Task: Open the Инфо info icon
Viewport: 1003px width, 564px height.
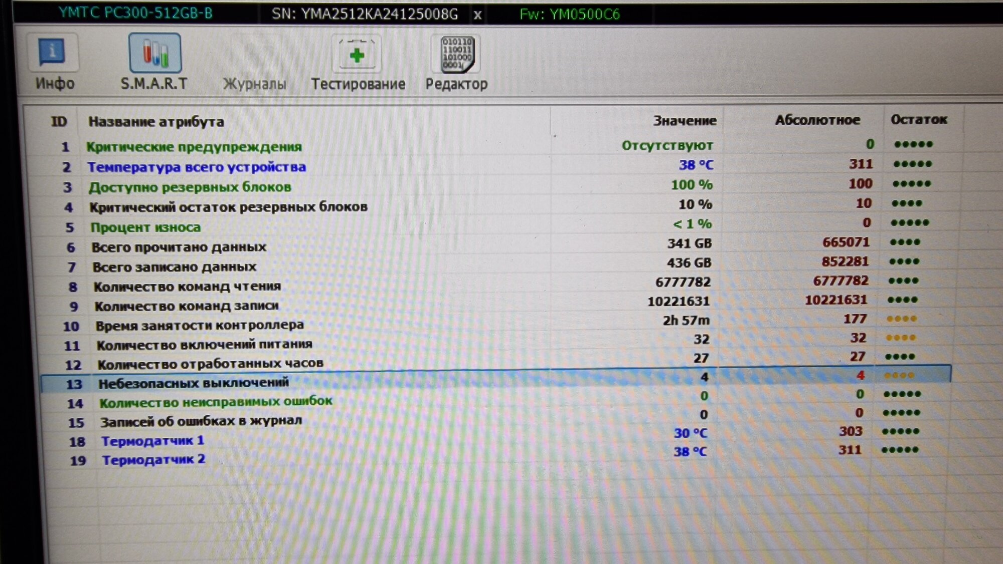Action: point(53,52)
